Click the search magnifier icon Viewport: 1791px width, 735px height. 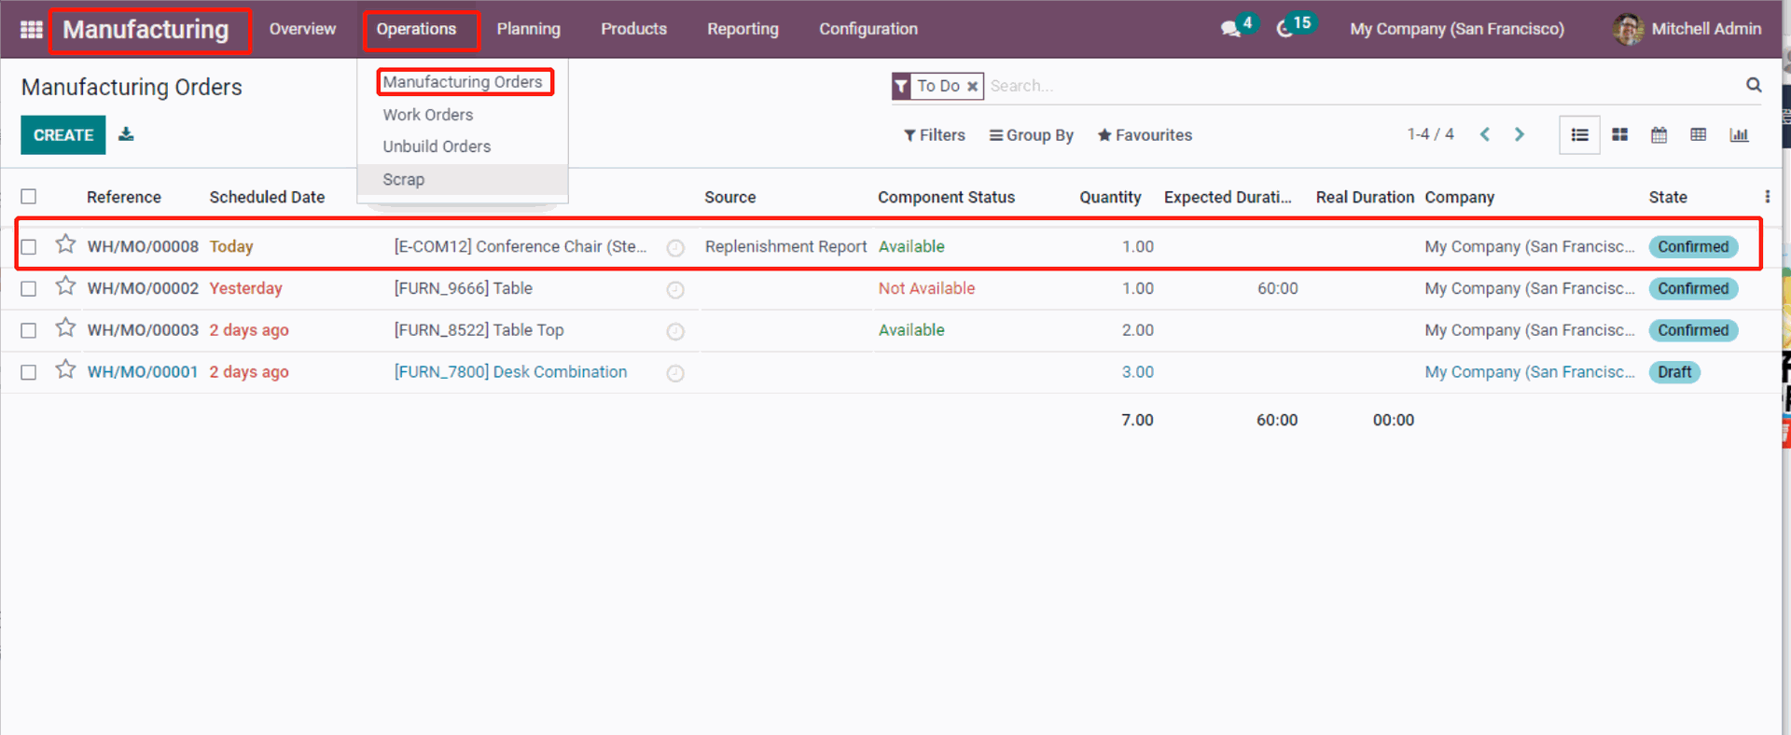tap(1754, 85)
